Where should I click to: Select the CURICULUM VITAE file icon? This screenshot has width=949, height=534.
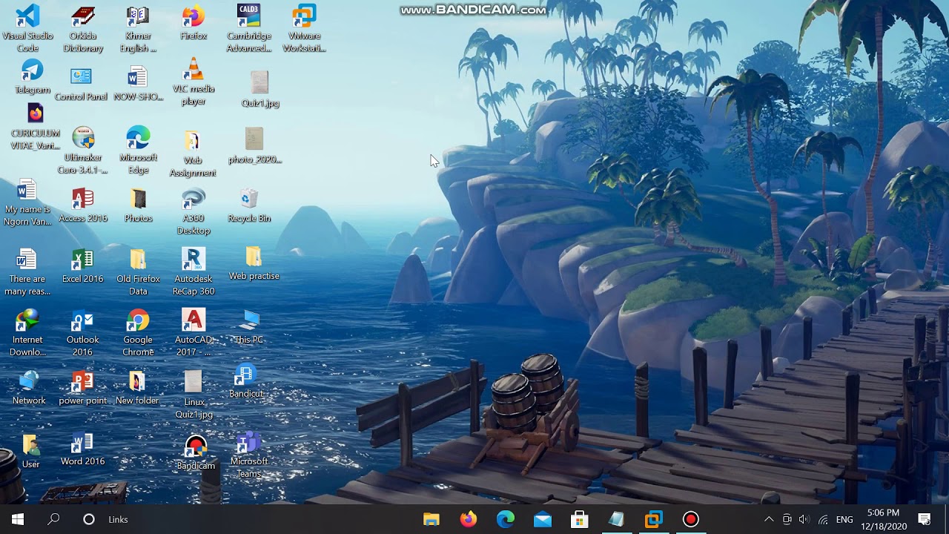pyautogui.click(x=35, y=126)
